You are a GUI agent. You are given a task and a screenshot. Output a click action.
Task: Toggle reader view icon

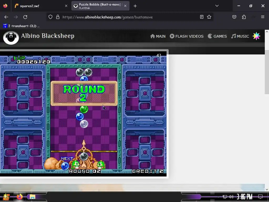point(202,17)
